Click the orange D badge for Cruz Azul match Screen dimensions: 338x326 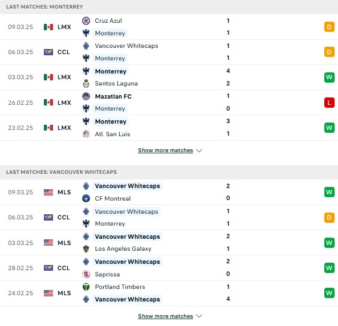coord(329,27)
